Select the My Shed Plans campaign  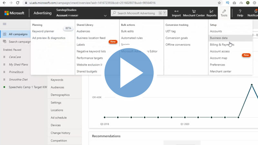[x=18, y=64]
